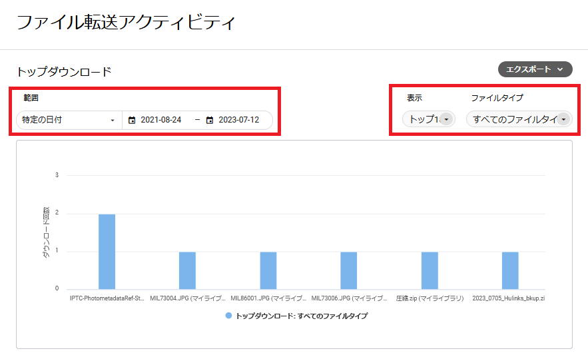Click the bar for 圧縮.zip

(x=430, y=270)
